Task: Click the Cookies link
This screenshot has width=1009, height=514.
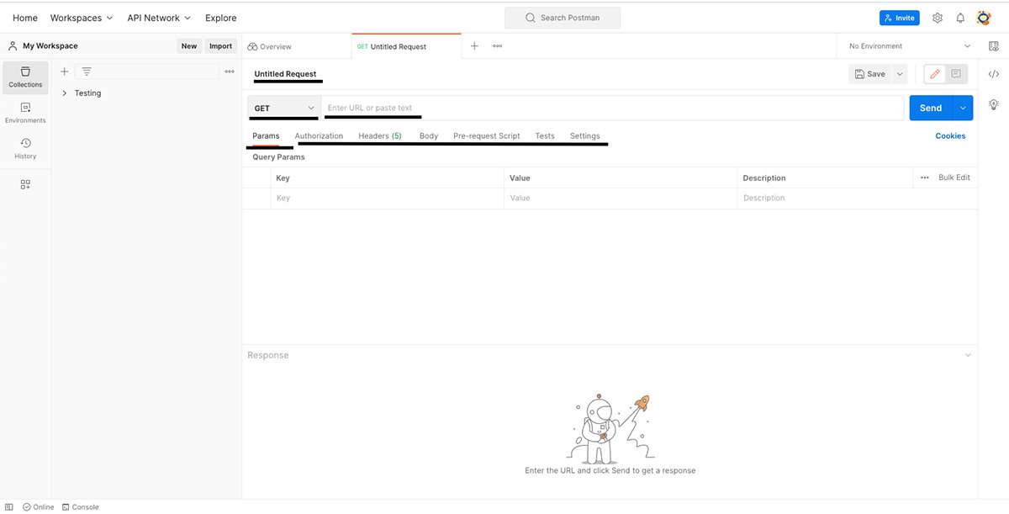Action: pyautogui.click(x=950, y=135)
